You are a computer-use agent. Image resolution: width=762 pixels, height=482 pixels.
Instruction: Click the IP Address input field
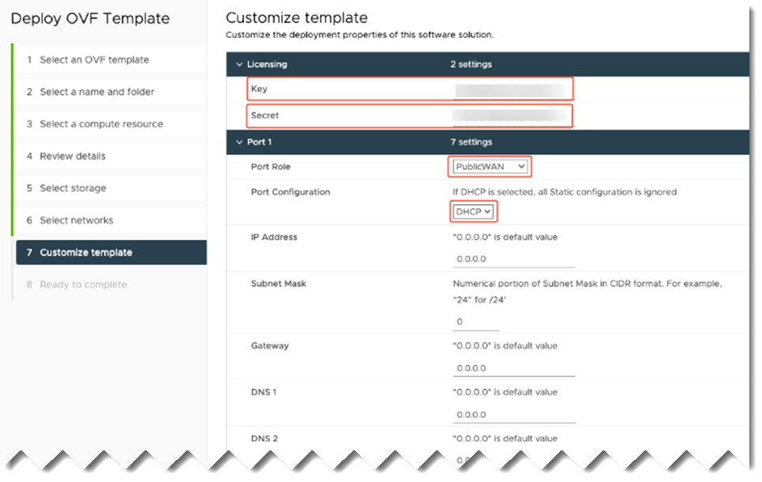coord(513,259)
